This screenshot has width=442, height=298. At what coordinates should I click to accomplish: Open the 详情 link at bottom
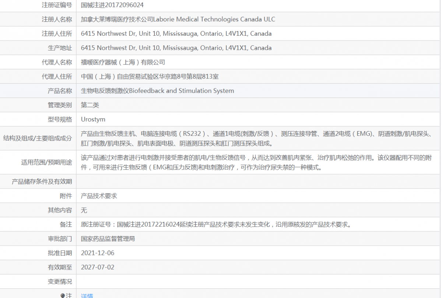click(87, 296)
